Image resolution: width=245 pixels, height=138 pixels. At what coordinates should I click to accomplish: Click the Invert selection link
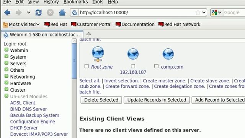(121, 81)
